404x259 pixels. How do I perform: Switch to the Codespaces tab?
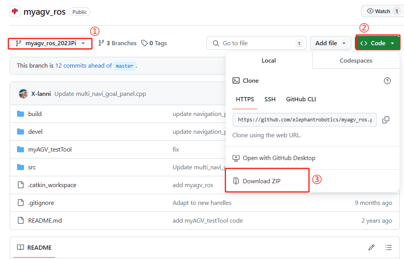coord(356,61)
